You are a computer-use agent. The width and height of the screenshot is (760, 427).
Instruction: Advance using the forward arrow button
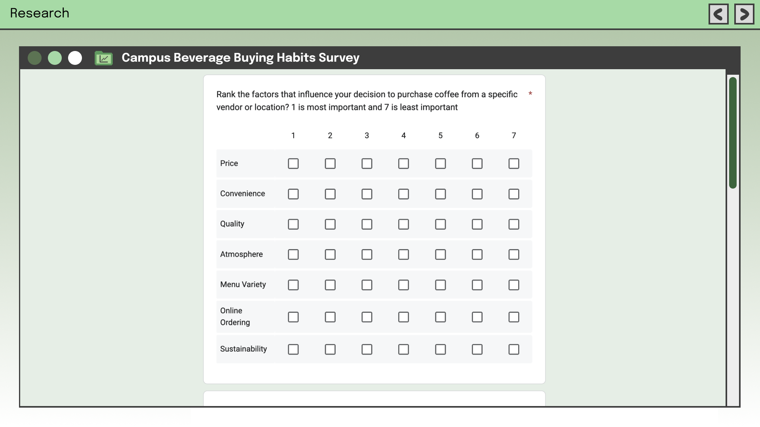tap(744, 14)
